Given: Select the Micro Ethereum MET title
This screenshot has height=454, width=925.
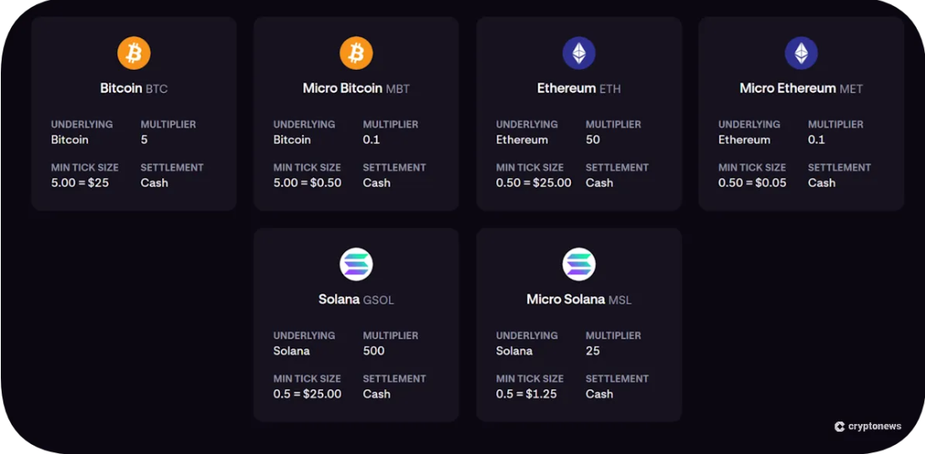Looking at the screenshot, I should tap(801, 88).
